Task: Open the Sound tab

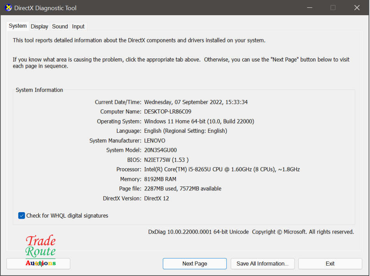Action: click(x=60, y=26)
